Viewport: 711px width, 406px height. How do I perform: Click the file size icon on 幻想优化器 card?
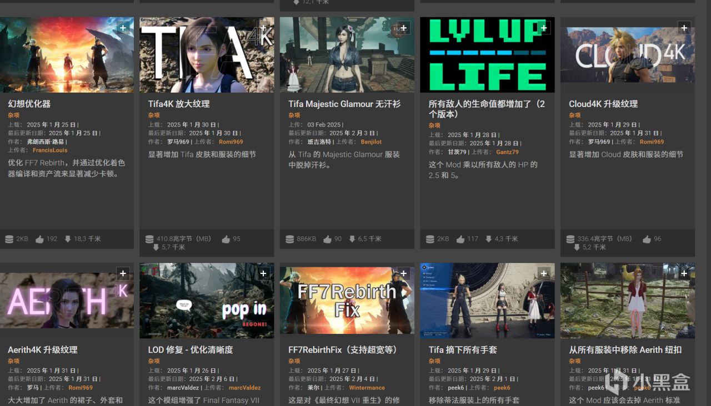(9, 239)
